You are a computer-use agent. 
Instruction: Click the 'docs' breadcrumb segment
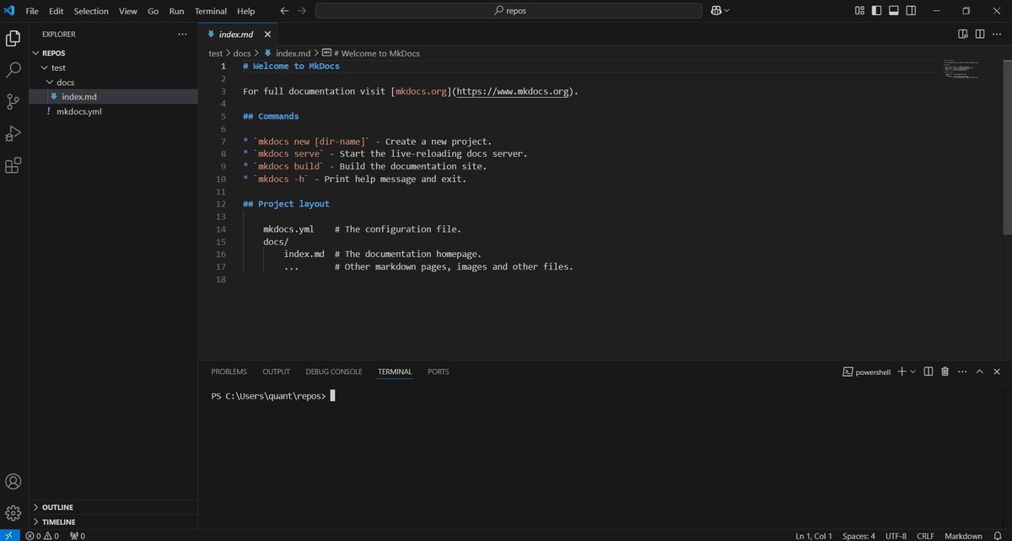coord(242,53)
